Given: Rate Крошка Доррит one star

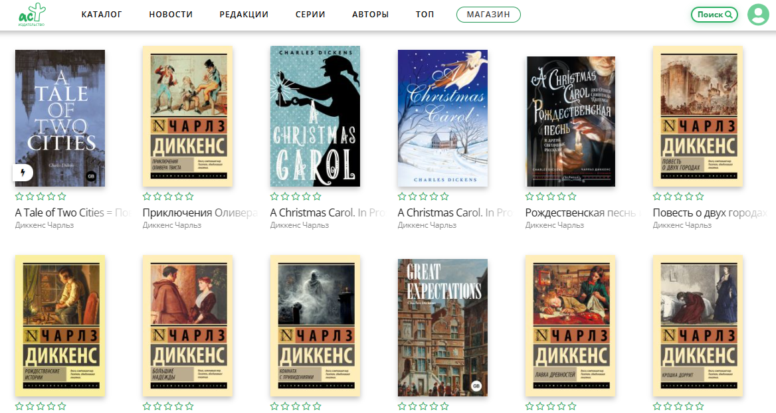Looking at the screenshot, I should (x=657, y=406).
